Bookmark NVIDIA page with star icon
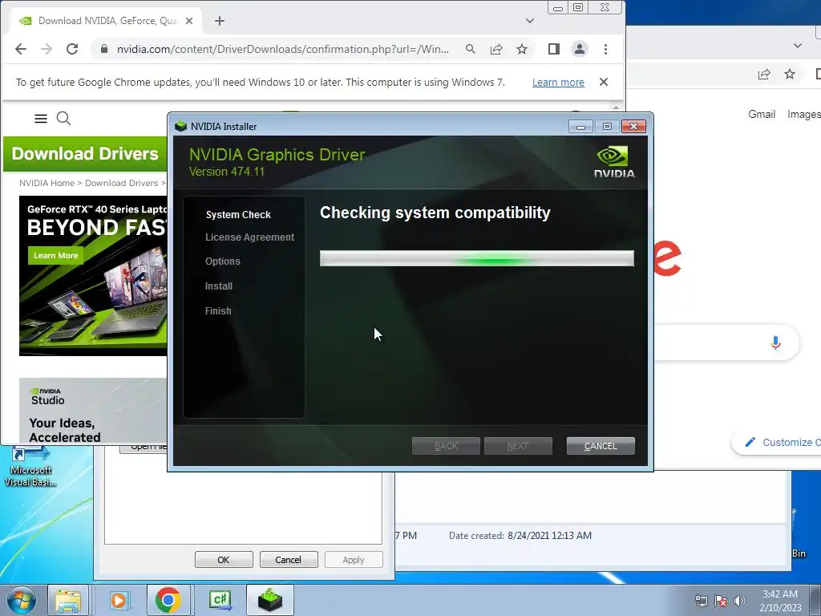Screen dimensions: 821x616 point(522,49)
